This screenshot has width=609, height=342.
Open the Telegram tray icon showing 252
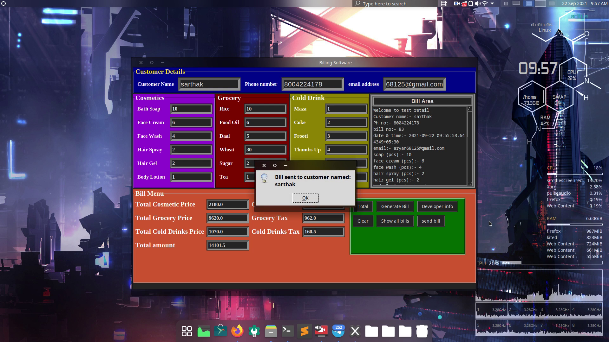coord(464,3)
